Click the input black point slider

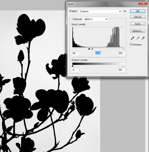[89, 49]
